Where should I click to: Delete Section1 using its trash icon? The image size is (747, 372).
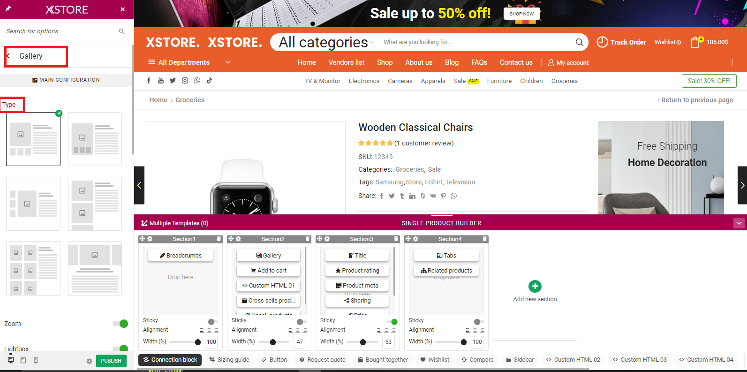pos(219,239)
